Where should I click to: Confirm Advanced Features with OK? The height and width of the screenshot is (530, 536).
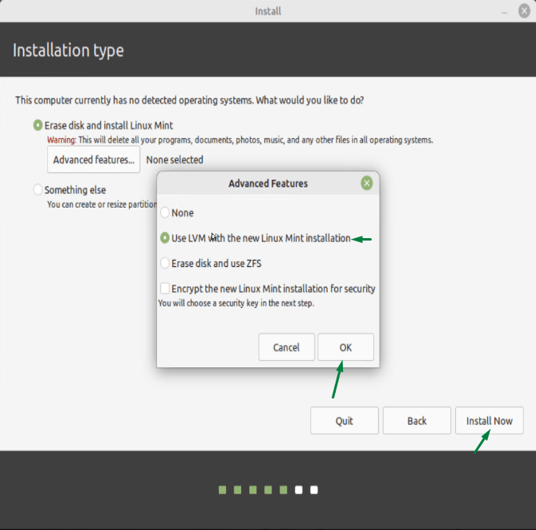[345, 347]
